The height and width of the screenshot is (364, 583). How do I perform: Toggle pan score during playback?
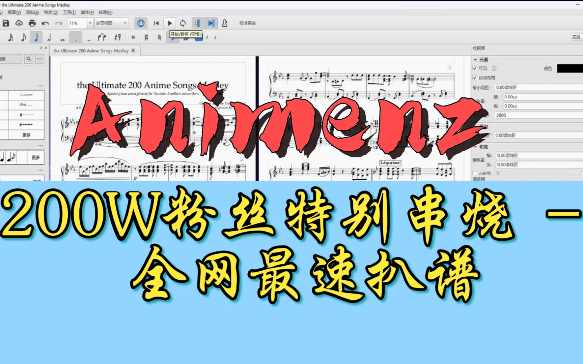pos(211,23)
